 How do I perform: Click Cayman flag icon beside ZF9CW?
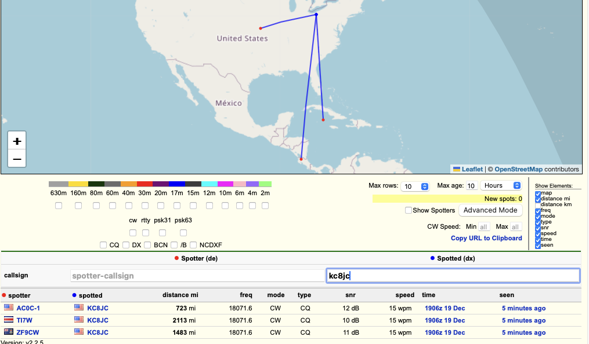point(9,332)
